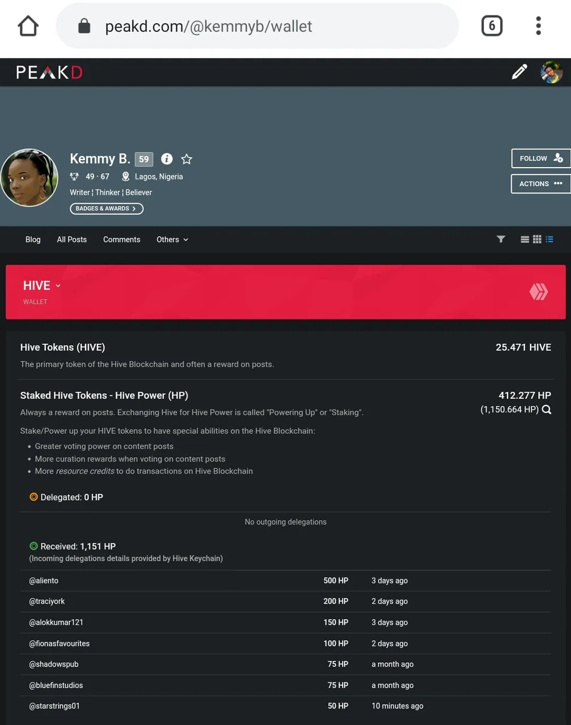Click the magnifier icon beside 1,150.664 HP
571x725 pixels.
coord(547,410)
